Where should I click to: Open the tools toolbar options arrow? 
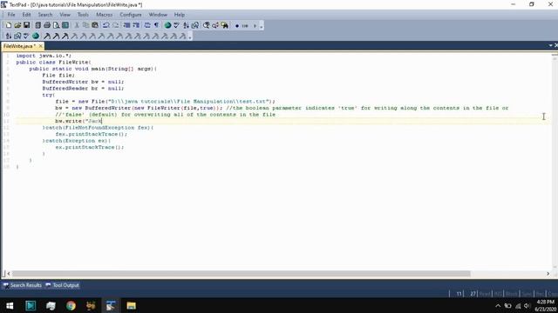click(190, 37)
